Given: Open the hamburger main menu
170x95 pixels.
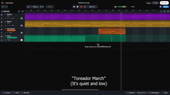Looking at the screenshot, I should 2,3.
